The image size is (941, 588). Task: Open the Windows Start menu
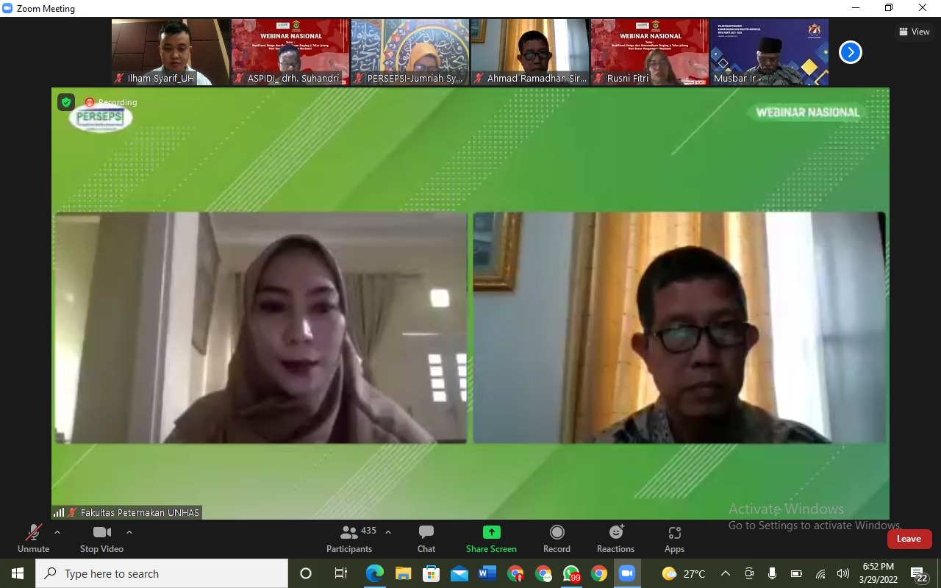pyautogui.click(x=18, y=573)
